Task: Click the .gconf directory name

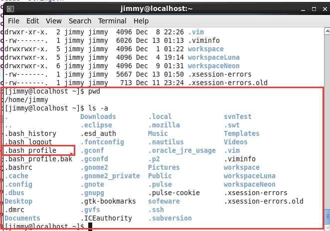Action: coord(92,150)
